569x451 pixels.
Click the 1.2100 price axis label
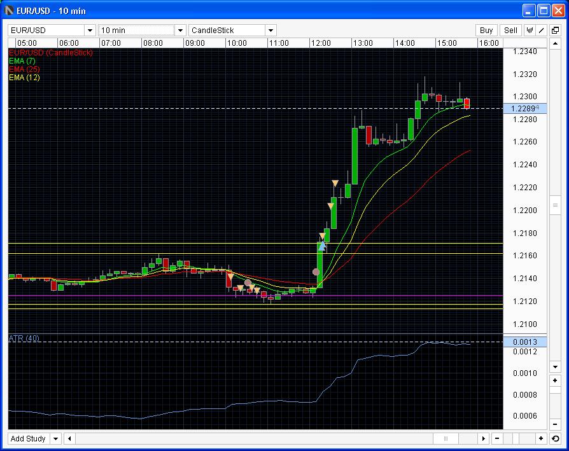click(x=524, y=324)
